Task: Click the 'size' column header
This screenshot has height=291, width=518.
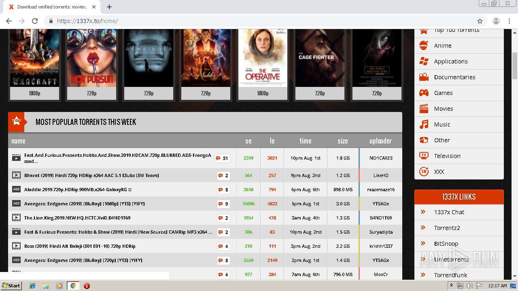Action: coord(343,141)
